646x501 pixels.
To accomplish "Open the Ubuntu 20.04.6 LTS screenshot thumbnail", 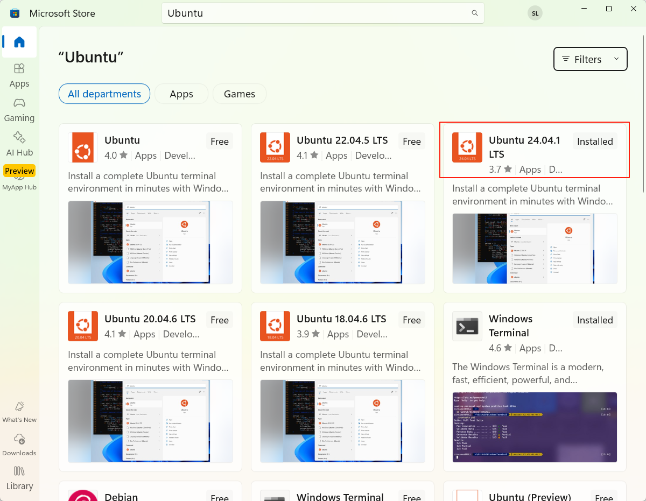I will pos(151,421).
